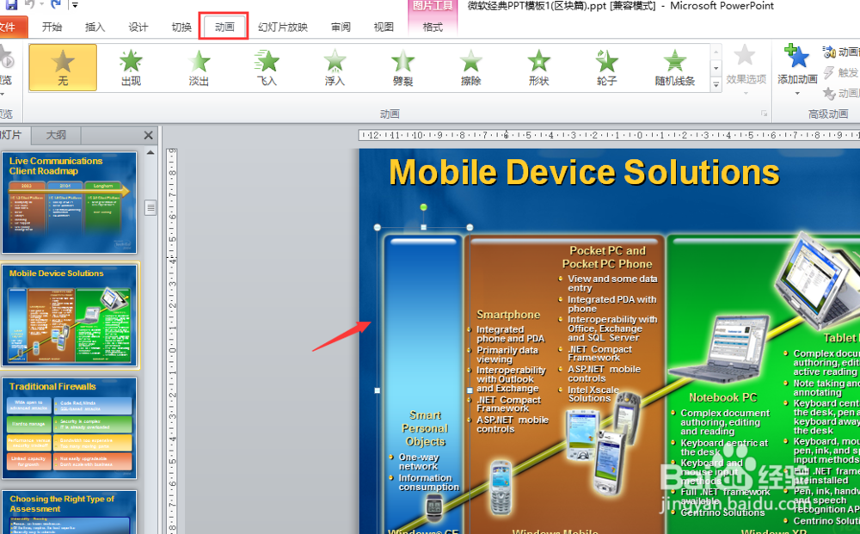Click the top-left corner handle of selected picture
This screenshot has width=860, height=534.
378,227
